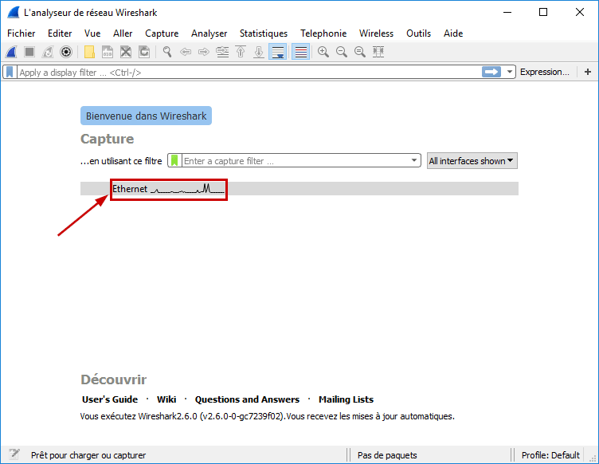Start capturing packets with shark fin icon
Image resolution: width=599 pixels, height=464 pixels.
pos(11,52)
